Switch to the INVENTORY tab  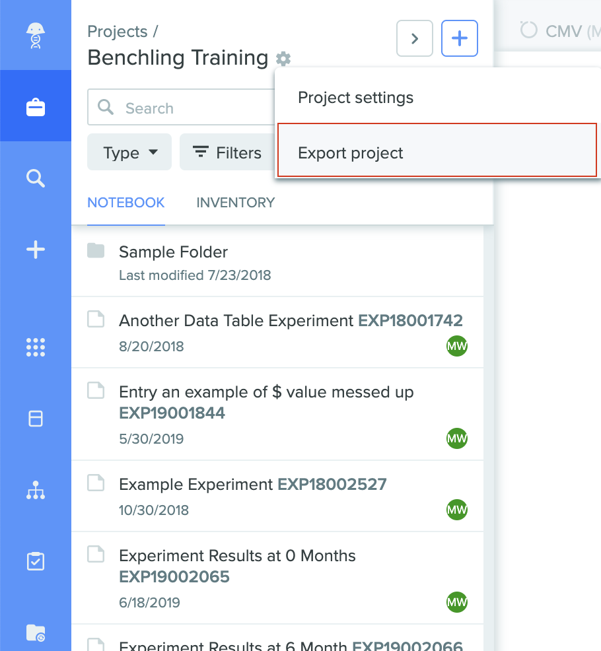tap(236, 203)
